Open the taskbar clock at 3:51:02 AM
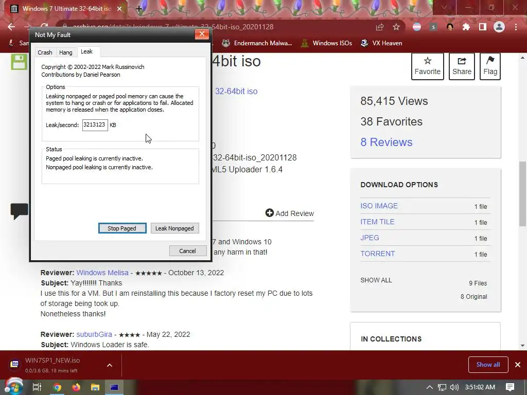Image resolution: width=527 pixels, height=395 pixels. tap(480, 387)
